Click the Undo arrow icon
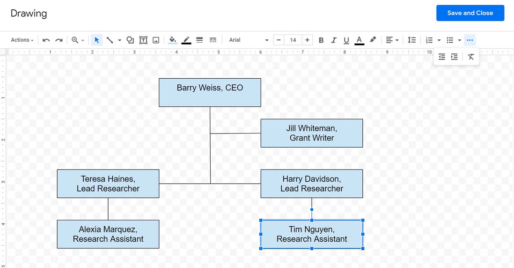Viewport: 514px width, 268px height. pos(46,40)
